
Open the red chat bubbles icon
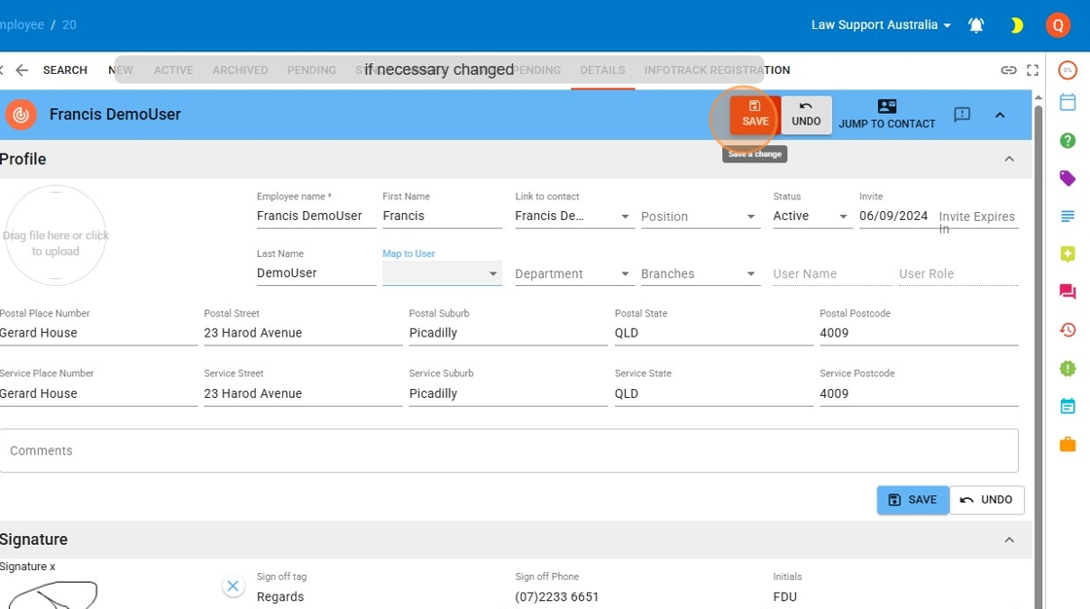(1068, 292)
